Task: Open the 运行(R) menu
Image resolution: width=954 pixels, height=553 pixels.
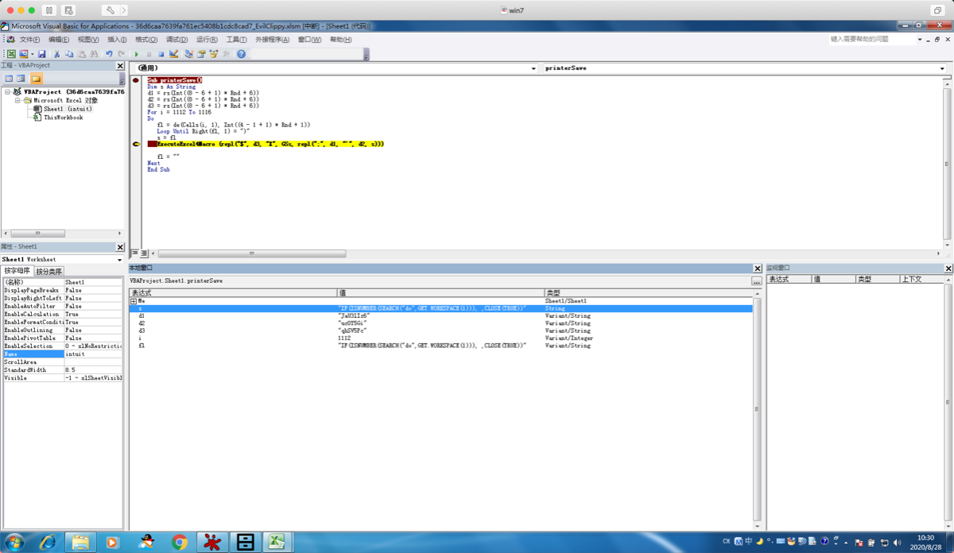Action: click(207, 39)
